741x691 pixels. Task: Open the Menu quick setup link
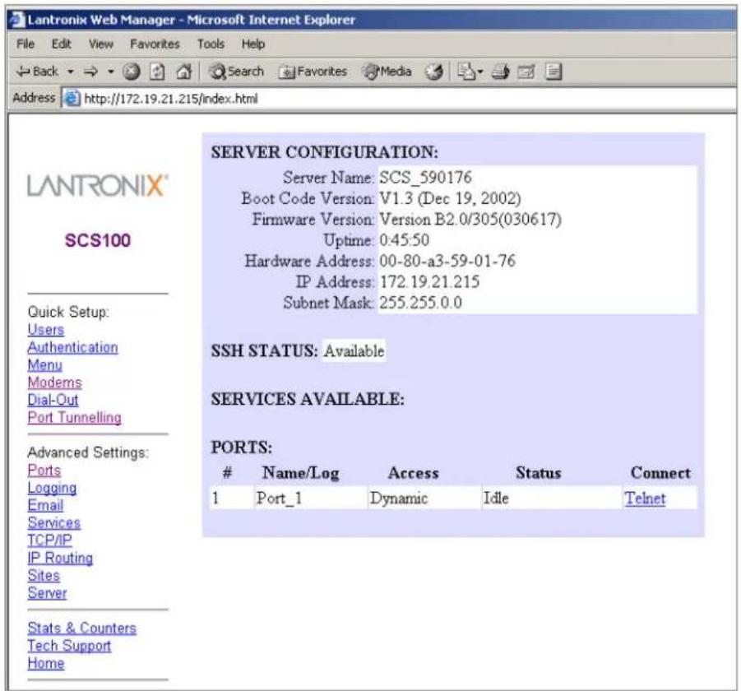click(x=45, y=364)
